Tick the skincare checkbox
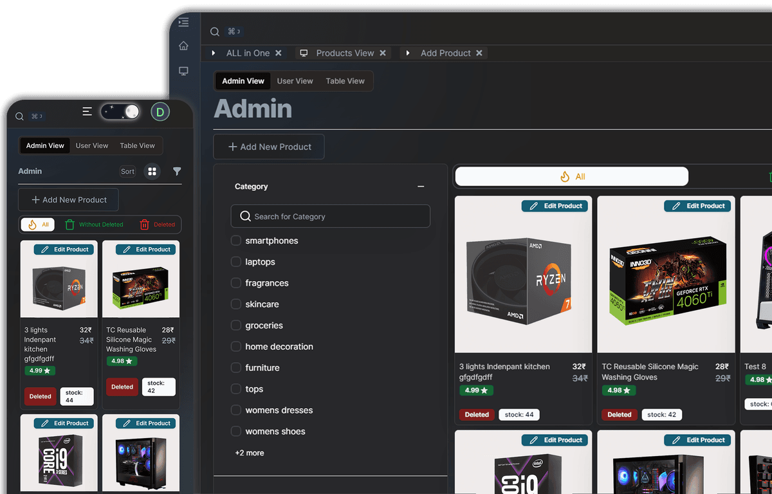The height and width of the screenshot is (494, 772). [236, 304]
